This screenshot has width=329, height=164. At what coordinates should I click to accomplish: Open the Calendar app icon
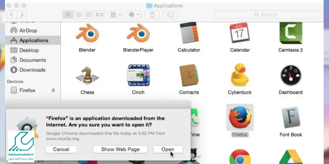(x=240, y=34)
